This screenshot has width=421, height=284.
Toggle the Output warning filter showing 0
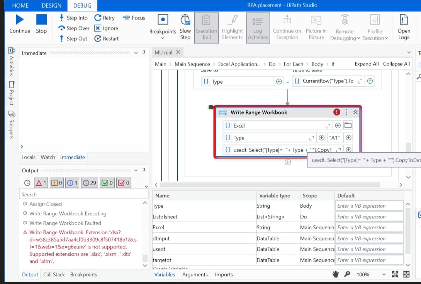point(57,183)
